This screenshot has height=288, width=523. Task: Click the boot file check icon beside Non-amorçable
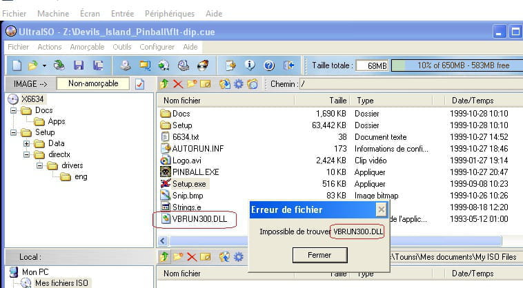[140, 84]
